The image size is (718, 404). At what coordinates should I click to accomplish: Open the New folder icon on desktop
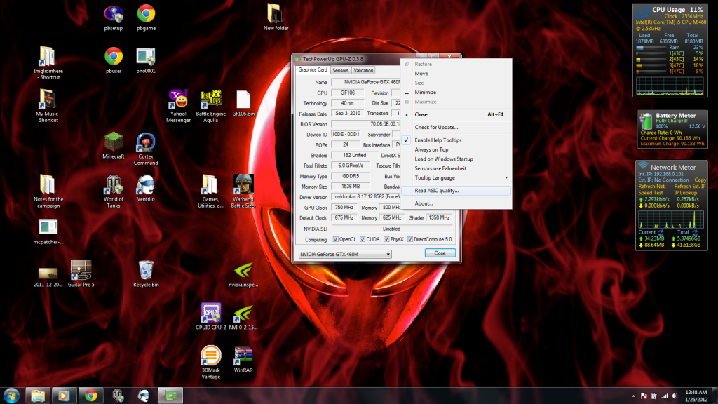[276, 18]
